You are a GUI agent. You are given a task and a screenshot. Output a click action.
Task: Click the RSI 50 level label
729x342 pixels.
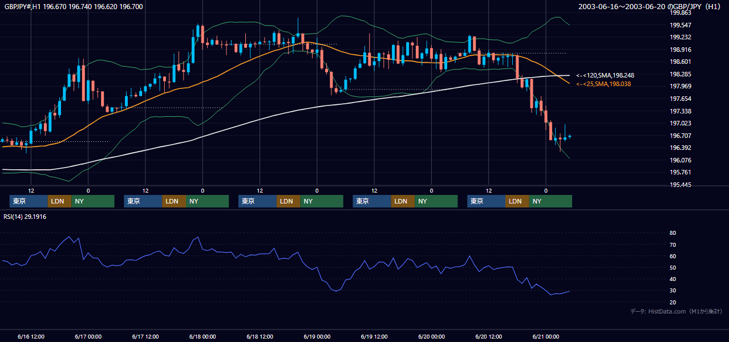pos(673,268)
